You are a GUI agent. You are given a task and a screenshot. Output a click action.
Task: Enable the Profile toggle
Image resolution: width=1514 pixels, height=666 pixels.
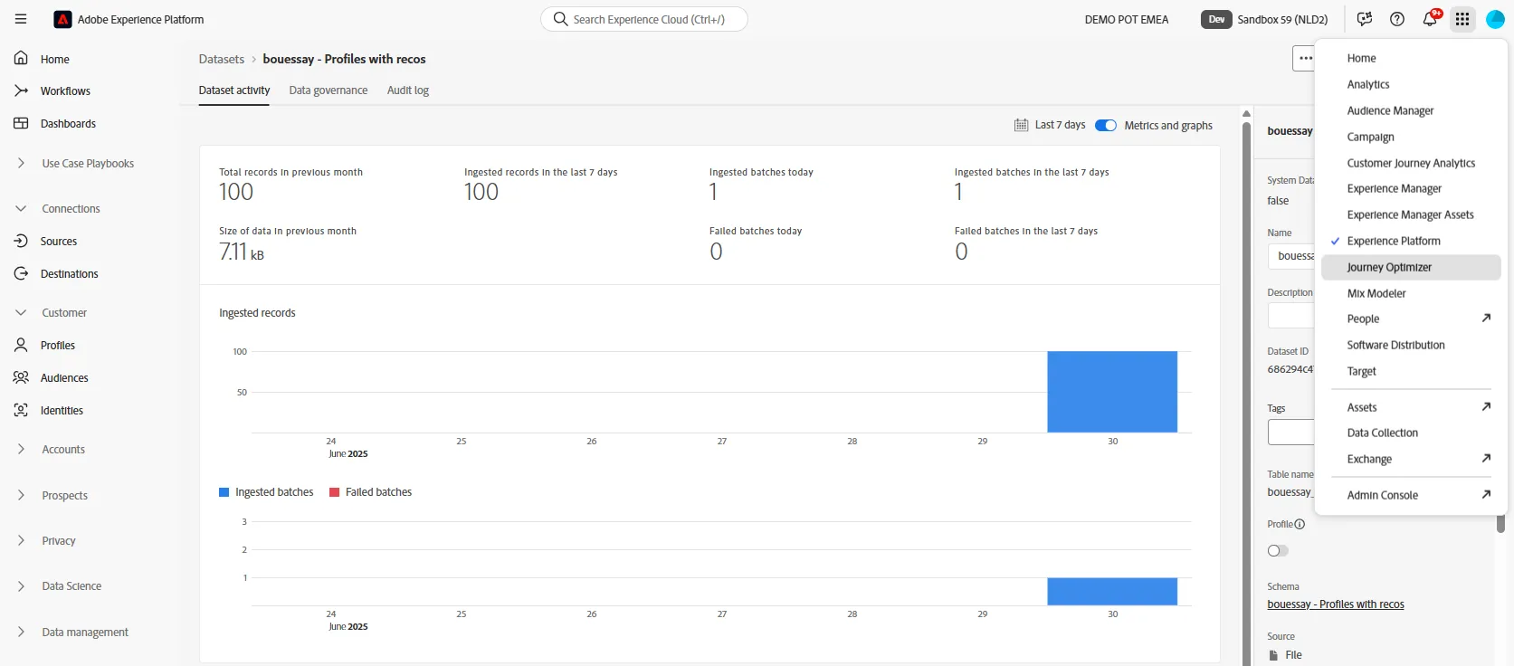pyautogui.click(x=1278, y=550)
